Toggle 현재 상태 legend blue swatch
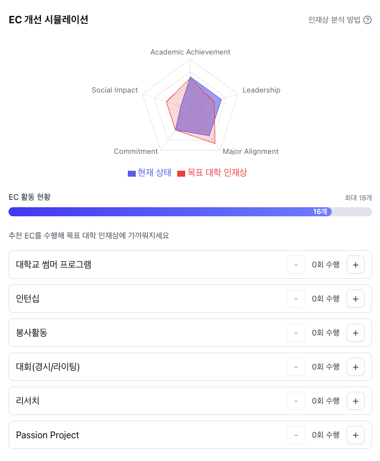Viewport: 380px width, 461px height. tap(131, 174)
